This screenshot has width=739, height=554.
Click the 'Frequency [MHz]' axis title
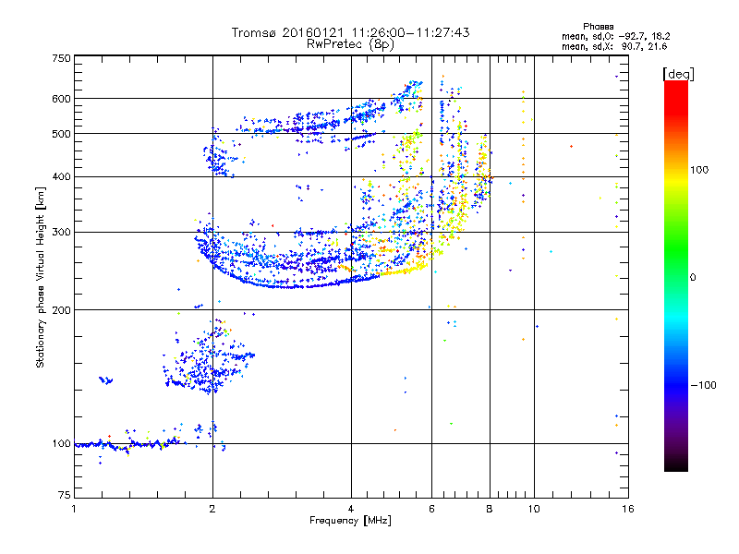coord(350,521)
